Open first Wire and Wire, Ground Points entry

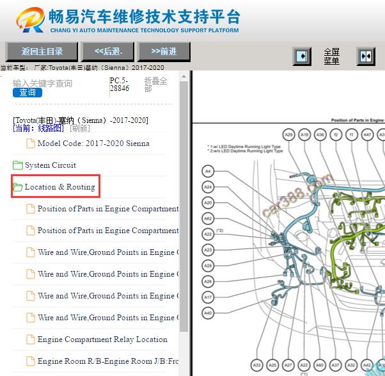(x=108, y=252)
